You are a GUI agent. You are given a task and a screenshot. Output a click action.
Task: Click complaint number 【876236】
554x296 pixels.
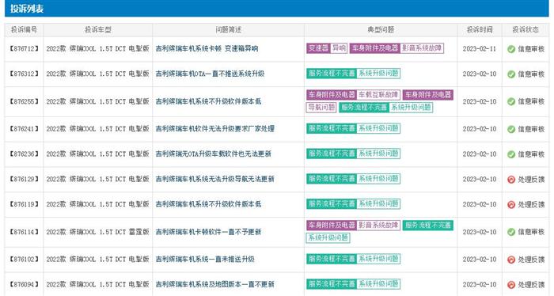click(24, 154)
